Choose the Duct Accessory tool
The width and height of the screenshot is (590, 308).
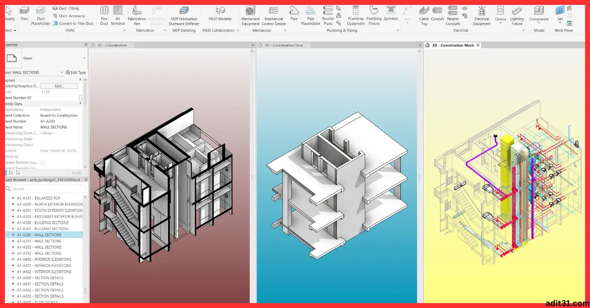point(68,16)
